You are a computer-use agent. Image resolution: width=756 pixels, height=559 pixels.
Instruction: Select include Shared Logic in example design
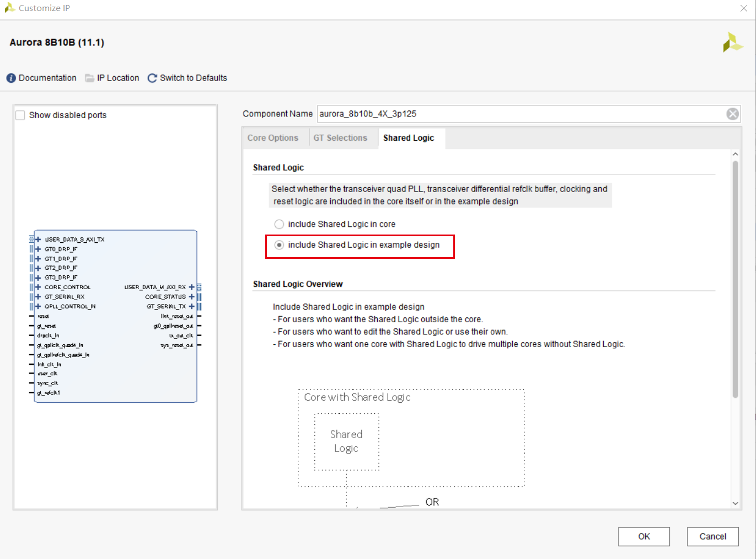(x=279, y=245)
